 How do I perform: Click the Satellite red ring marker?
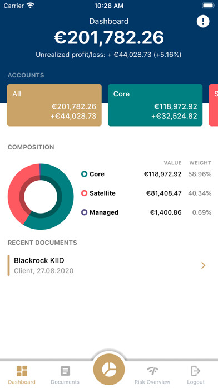[84, 193]
